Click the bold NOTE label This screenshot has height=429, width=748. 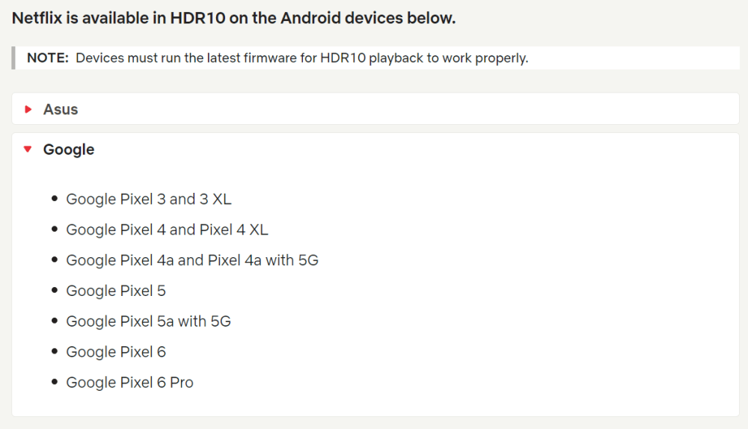48,58
